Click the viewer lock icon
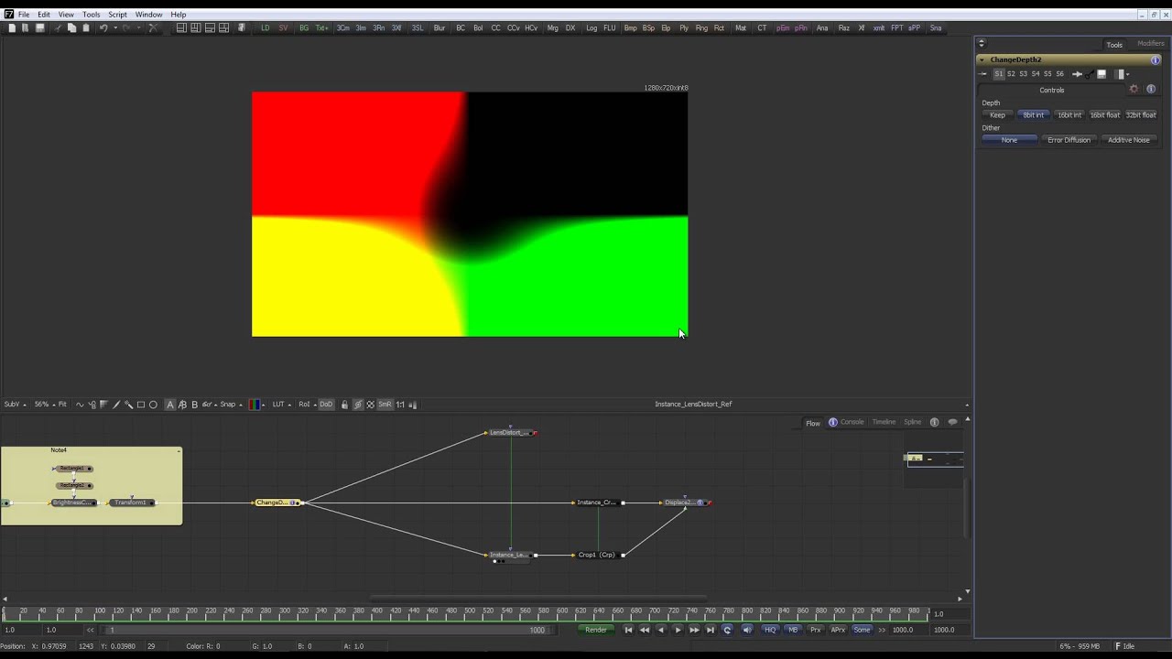The image size is (1172, 659). pos(345,405)
